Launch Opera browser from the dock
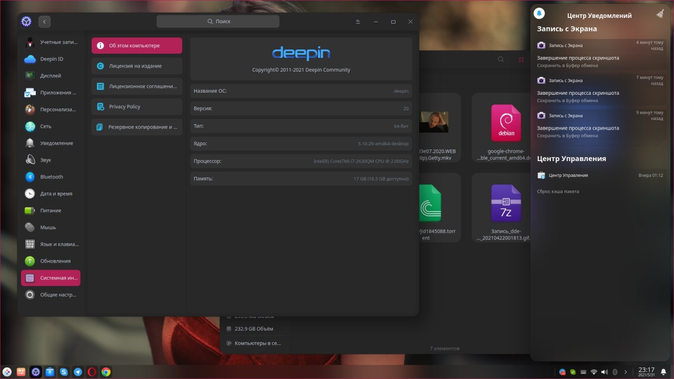The width and height of the screenshot is (674, 379). (x=92, y=372)
